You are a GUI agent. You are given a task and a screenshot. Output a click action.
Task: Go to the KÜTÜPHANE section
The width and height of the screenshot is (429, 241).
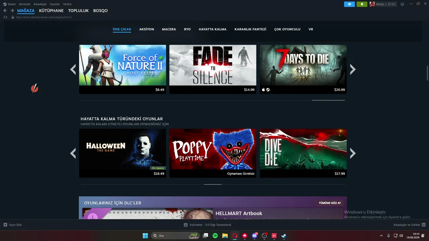click(x=51, y=11)
